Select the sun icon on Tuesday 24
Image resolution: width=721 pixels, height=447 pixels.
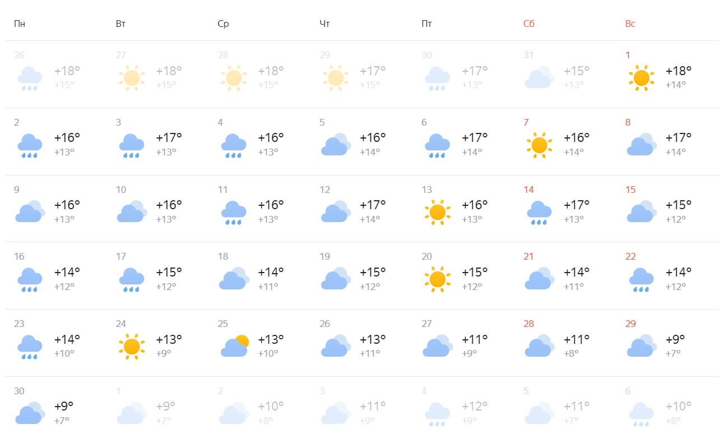pos(132,347)
